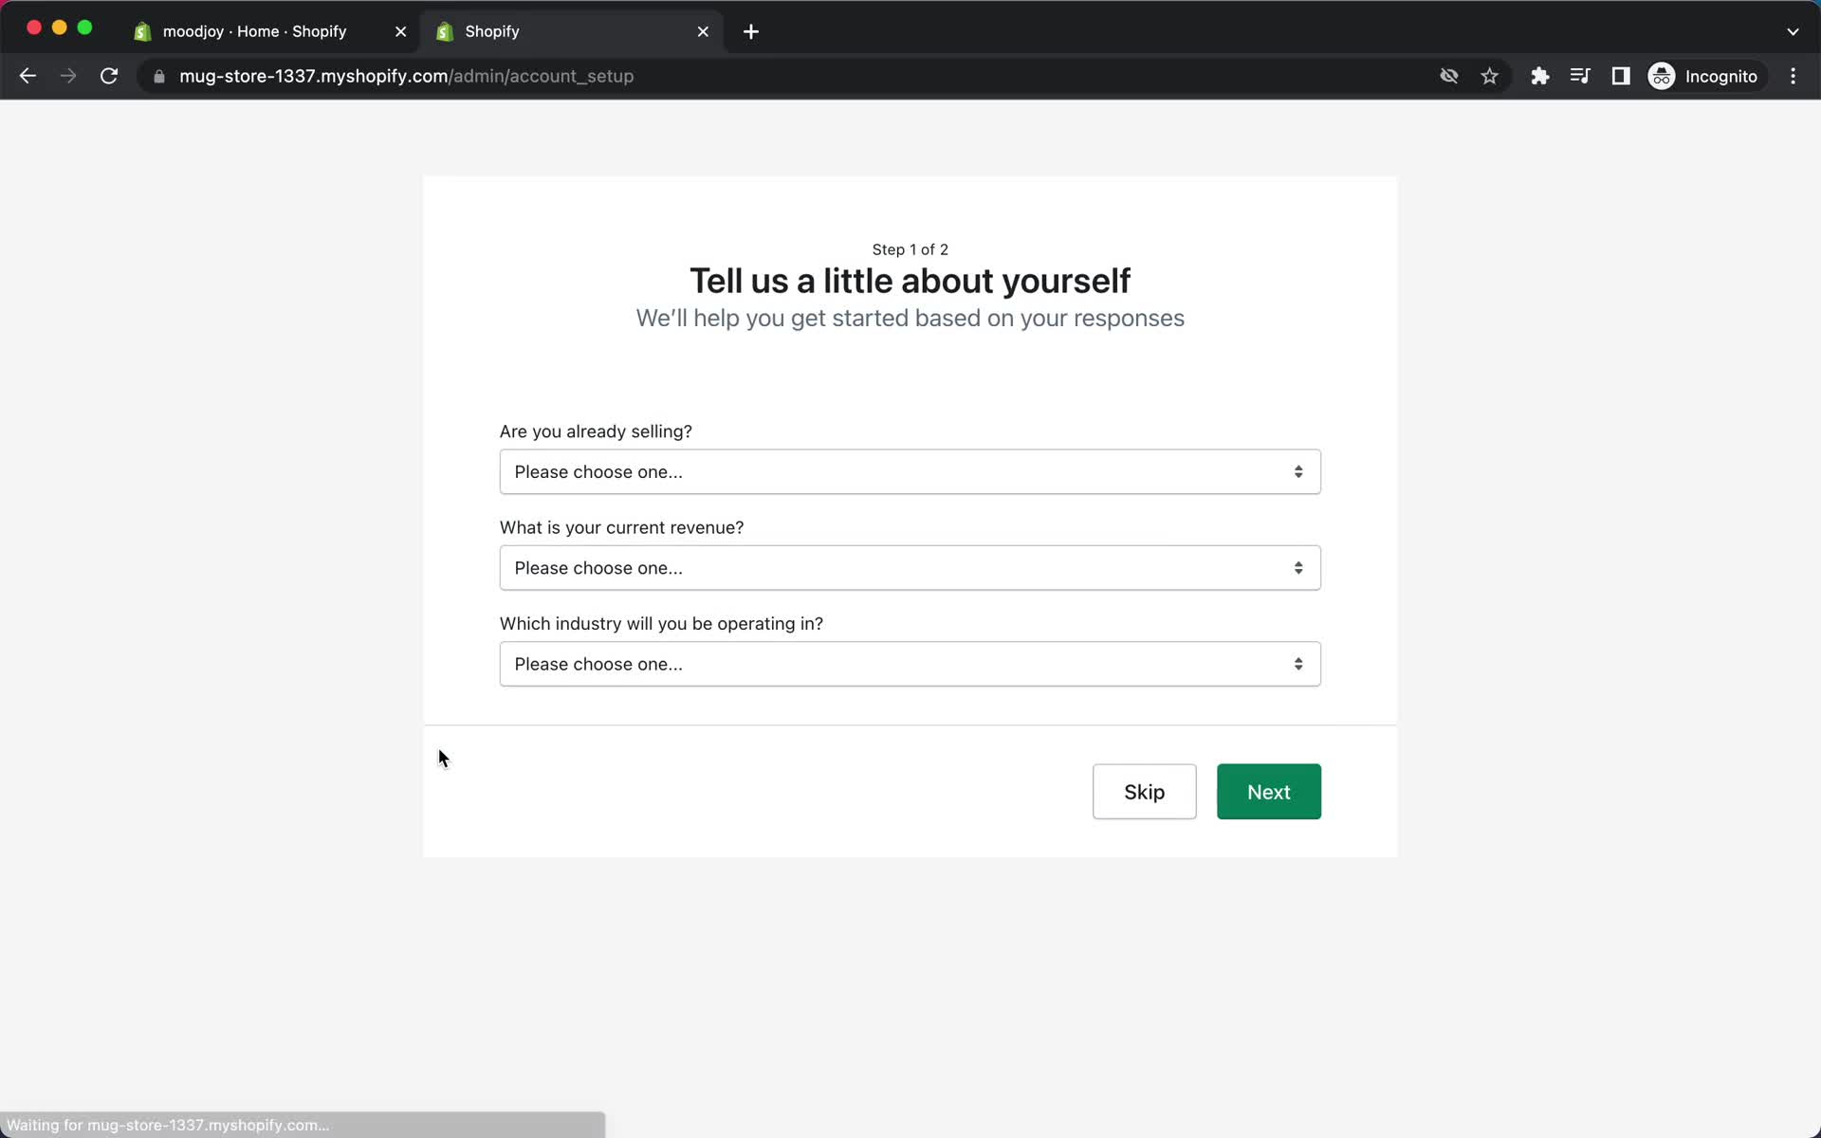Screen dimensions: 1821x1138
Task: Click the Incognito profile icon
Action: pyautogui.click(x=1663, y=76)
